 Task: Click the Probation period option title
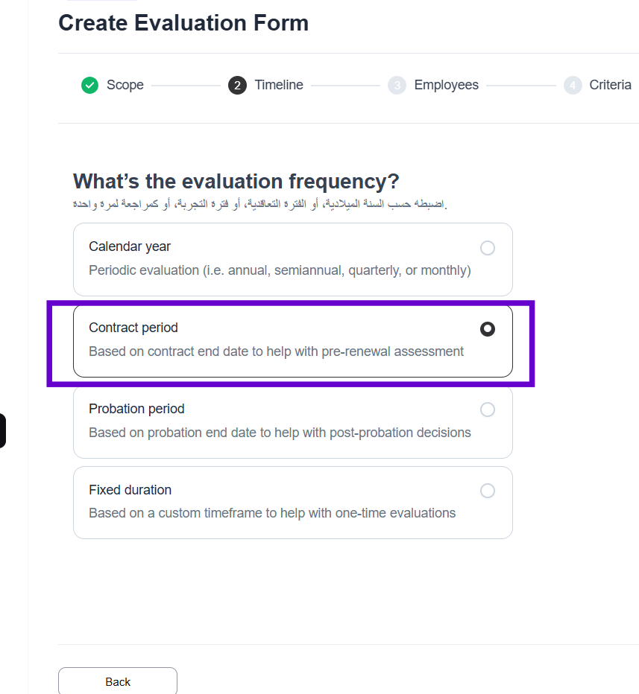[136, 409]
